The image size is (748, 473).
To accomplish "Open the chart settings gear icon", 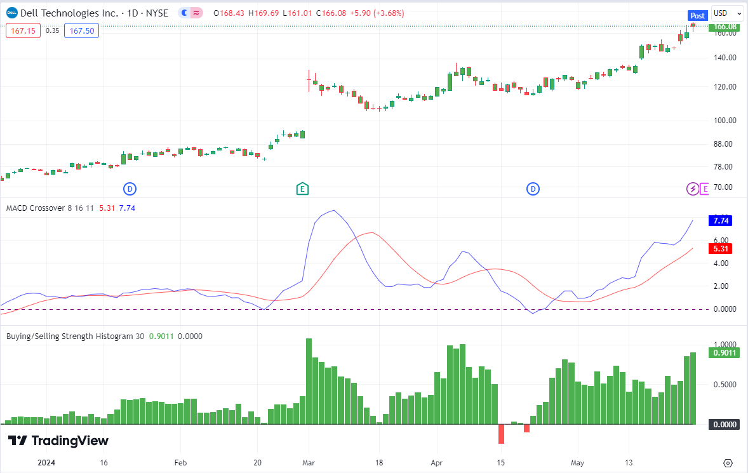I will click(728, 462).
